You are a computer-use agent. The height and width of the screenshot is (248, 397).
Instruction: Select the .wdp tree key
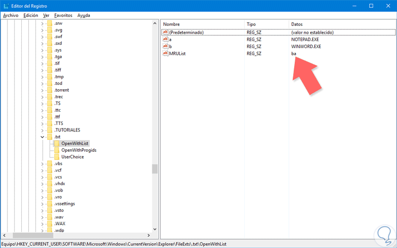coord(59,230)
